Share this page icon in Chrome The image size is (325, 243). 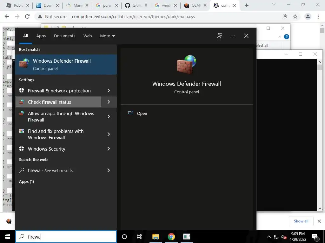(285, 16)
